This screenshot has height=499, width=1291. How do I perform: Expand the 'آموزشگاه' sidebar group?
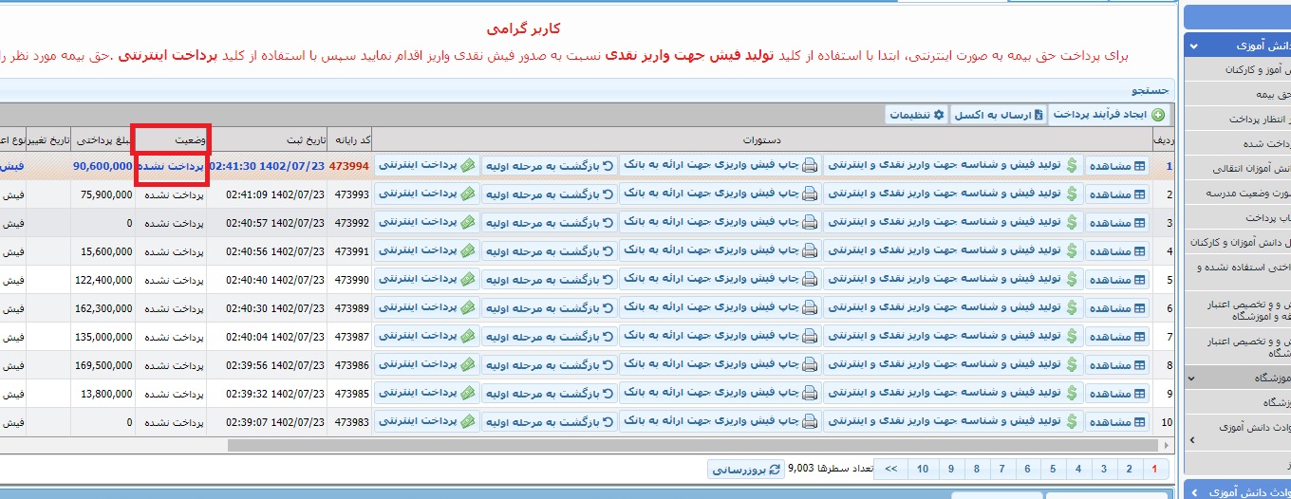coord(1193,378)
